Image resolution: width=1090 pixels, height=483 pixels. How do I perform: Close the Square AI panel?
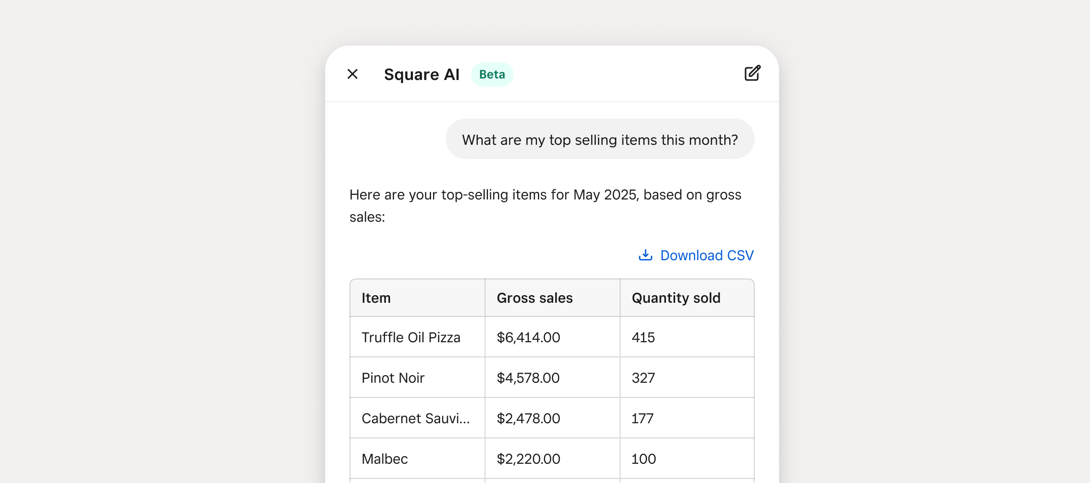pos(353,74)
